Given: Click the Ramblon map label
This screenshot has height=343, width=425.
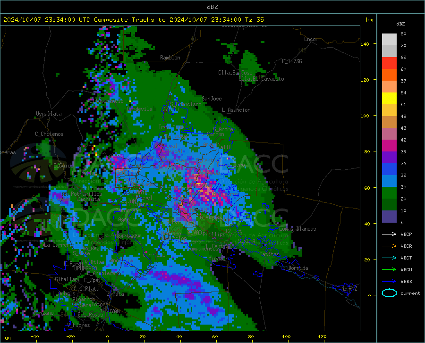Looking at the screenshot, I should (170, 58).
